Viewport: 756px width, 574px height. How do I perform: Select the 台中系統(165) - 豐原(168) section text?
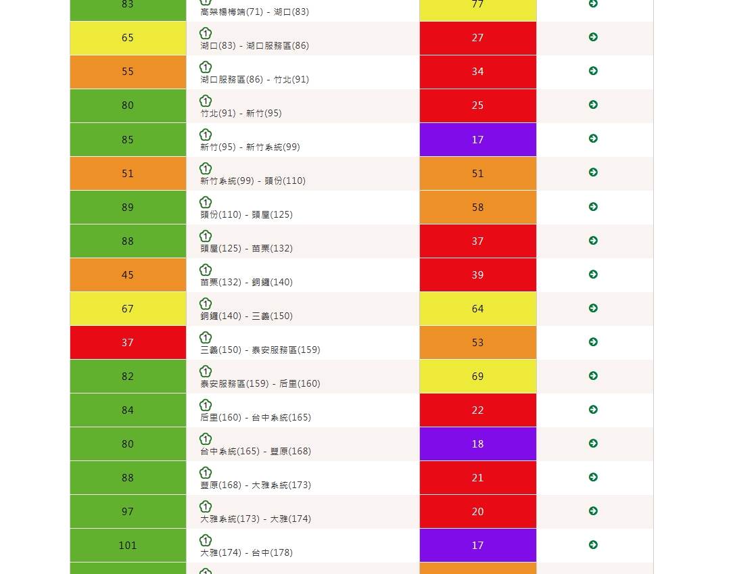pyautogui.click(x=256, y=452)
